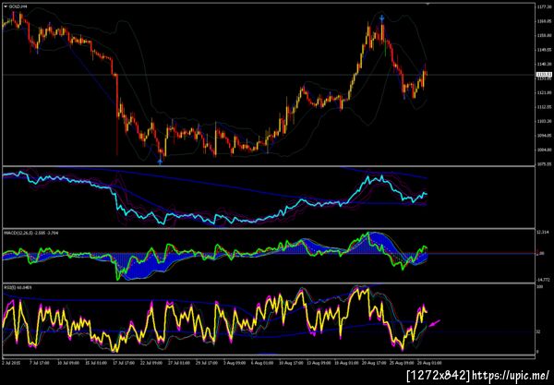Image resolution: width=554 pixels, height=385 pixels.
Task: Click the highlighted current price tag on the price scale
Action: tap(542, 74)
